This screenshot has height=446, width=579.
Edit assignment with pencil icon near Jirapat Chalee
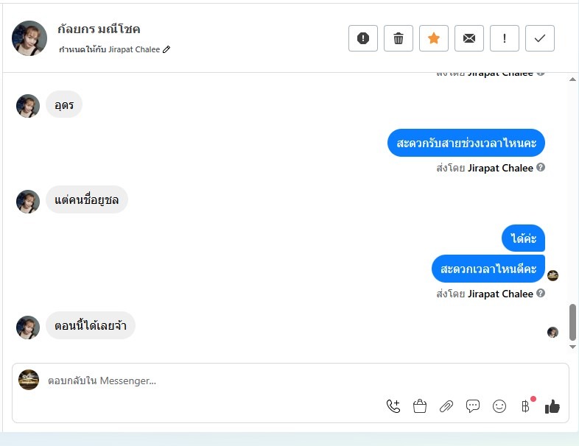click(x=166, y=49)
